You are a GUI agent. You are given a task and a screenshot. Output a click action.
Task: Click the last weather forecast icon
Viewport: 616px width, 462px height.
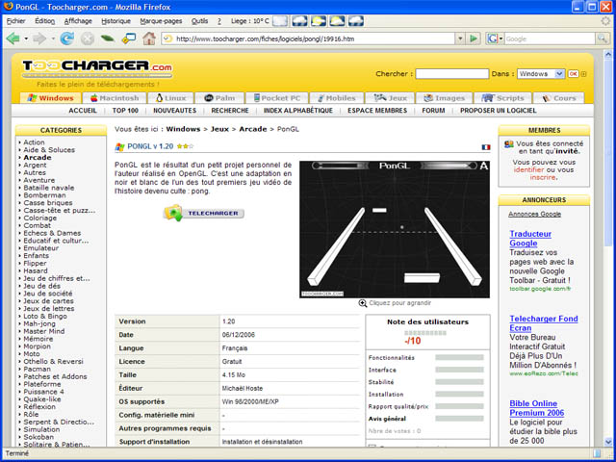point(356,21)
